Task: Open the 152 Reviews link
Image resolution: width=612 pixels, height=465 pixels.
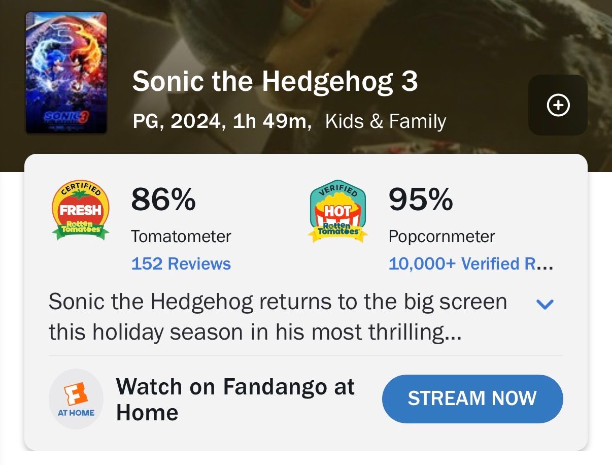Action: click(x=181, y=264)
